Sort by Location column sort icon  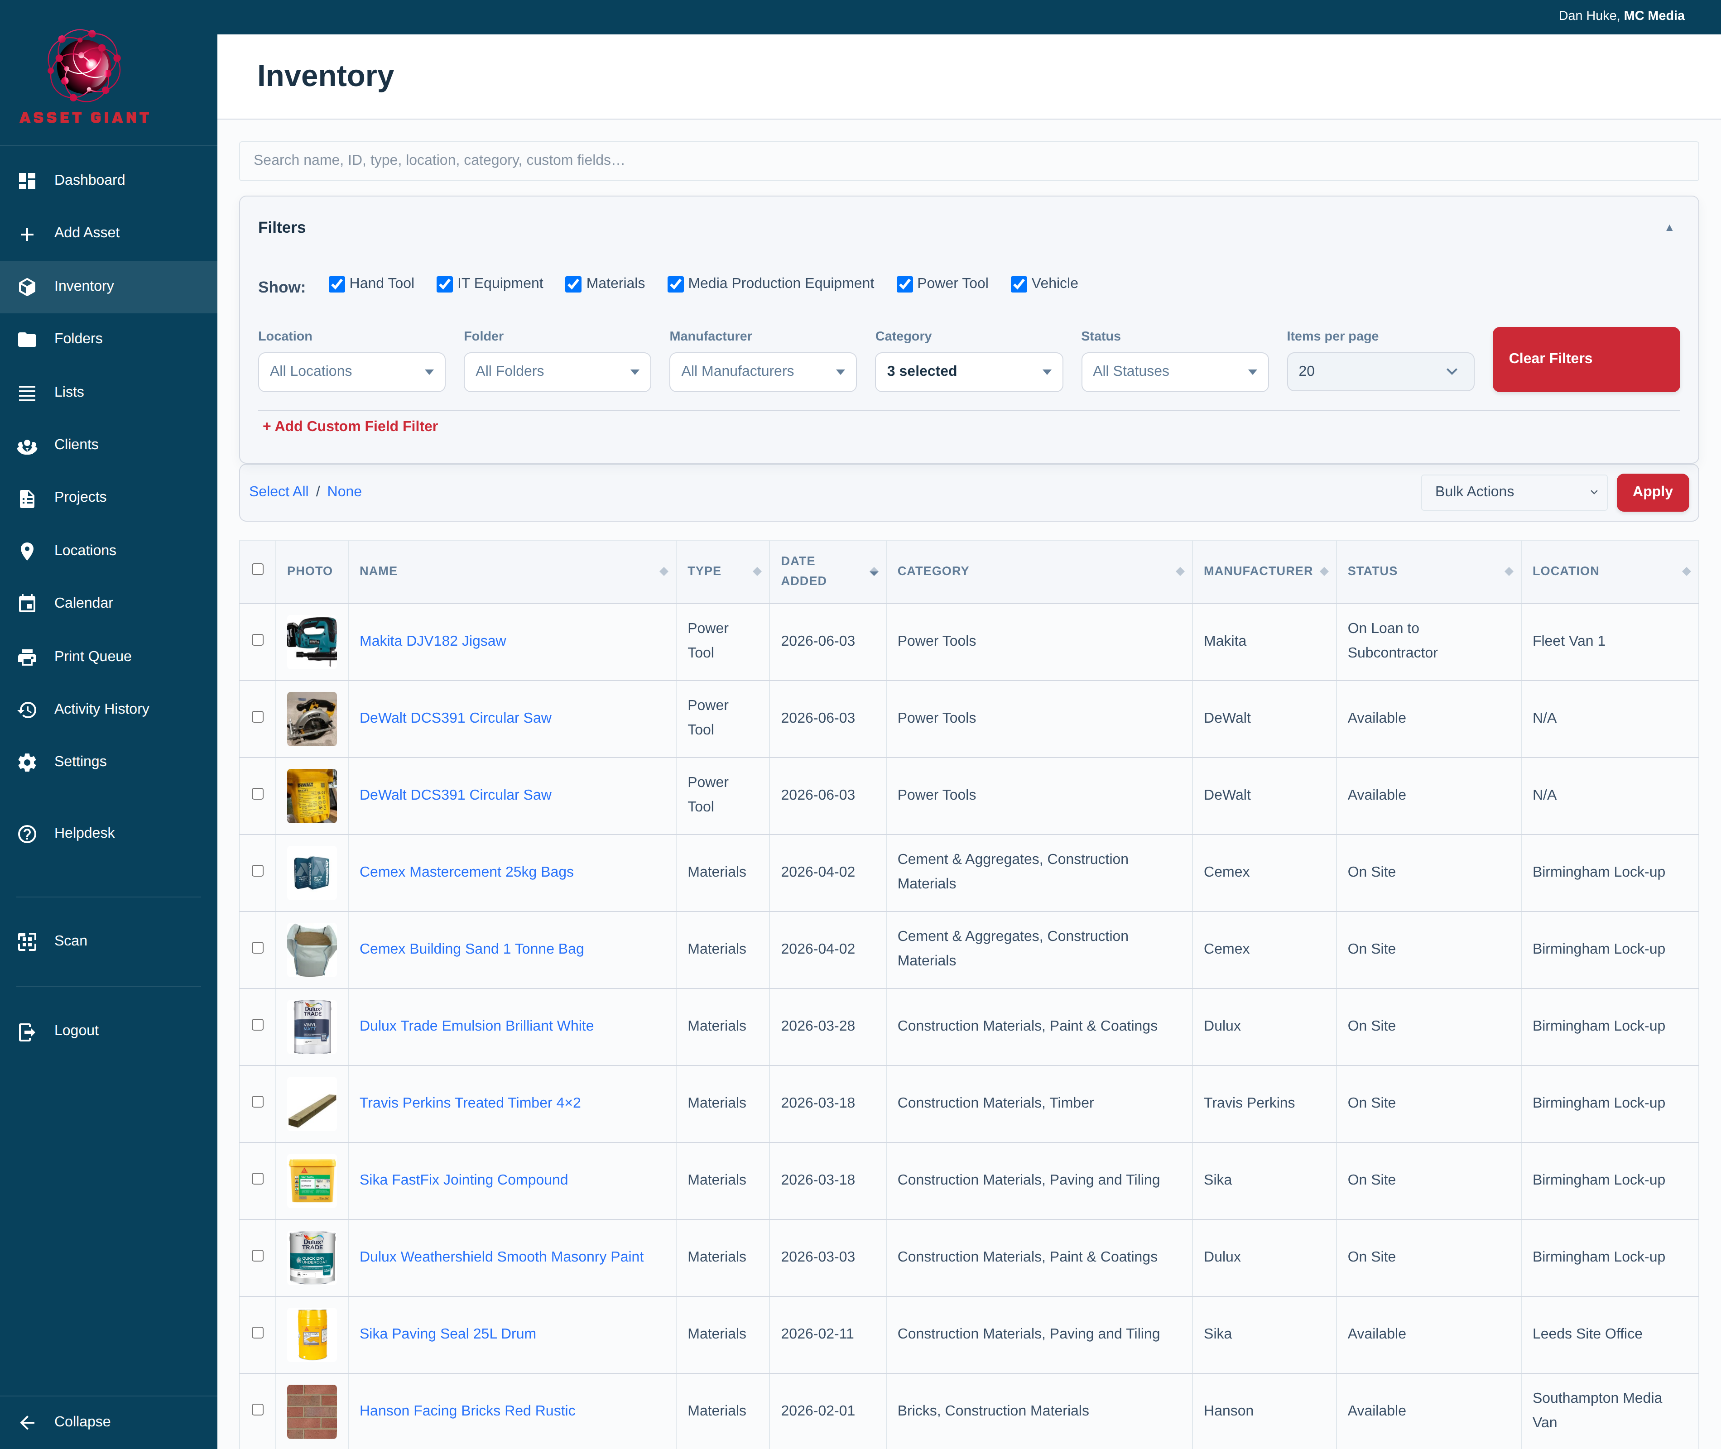(x=1687, y=572)
